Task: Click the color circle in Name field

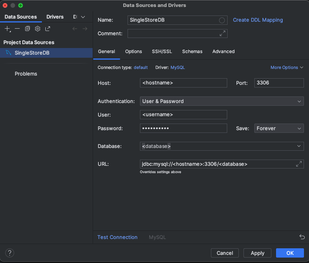Action: coord(222,20)
